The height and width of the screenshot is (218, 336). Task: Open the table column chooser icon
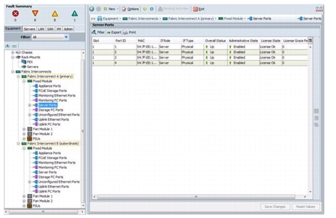[x=310, y=40]
